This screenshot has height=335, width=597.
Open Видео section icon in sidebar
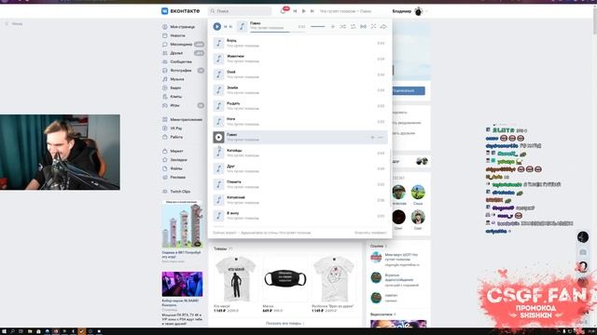click(165, 87)
